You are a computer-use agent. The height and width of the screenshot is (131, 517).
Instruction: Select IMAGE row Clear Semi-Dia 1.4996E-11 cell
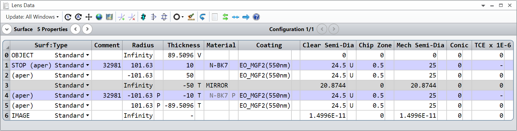click(x=324, y=116)
